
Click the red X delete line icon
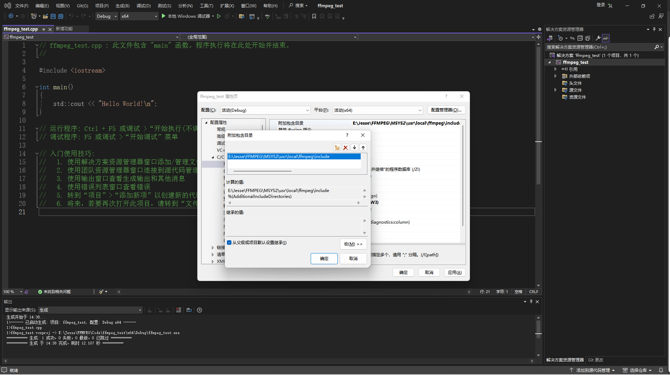tap(345, 148)
